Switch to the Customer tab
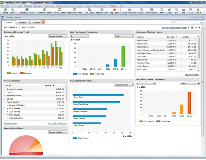Screen dimensions: 206x160 pyautogui.click(x=36, y=23)
